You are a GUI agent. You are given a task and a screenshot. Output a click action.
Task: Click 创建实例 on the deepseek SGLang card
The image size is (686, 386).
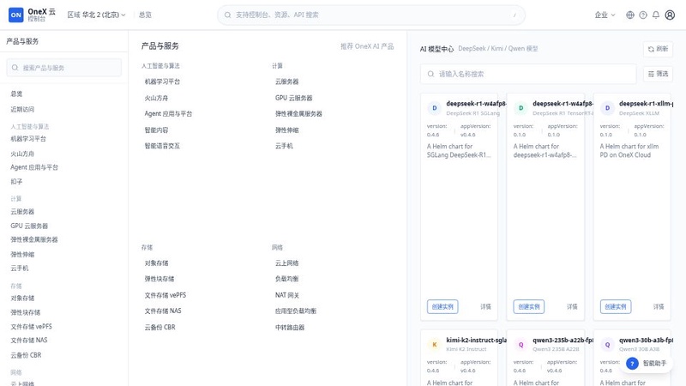(442, 307)
